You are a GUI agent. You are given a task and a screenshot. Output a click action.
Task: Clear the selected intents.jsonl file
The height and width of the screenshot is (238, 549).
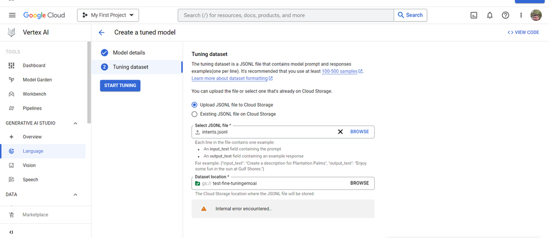[x=340, y=132]
